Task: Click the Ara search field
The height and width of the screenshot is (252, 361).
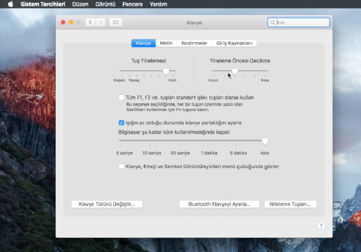Action: 301,22
